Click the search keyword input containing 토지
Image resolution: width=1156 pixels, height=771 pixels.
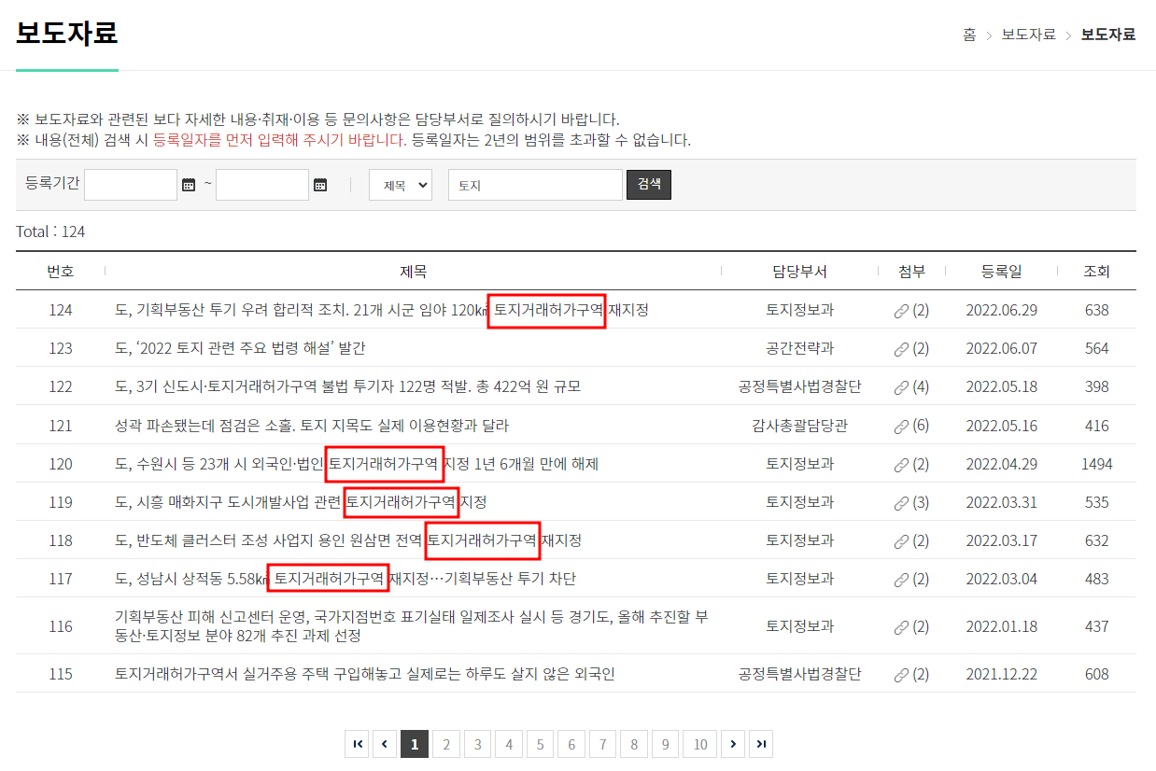[535, 184]
